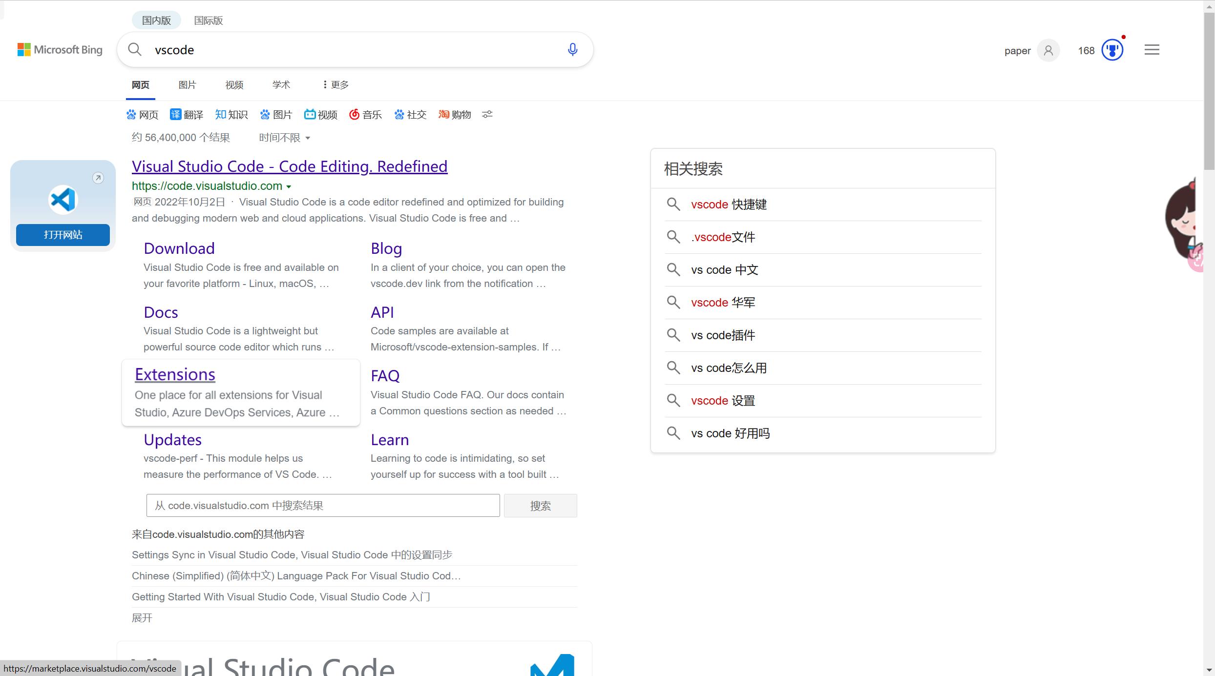Switch to the 学术 tab
The width and height of the screenshot is (1215, 676).
click(x=281, y=85)
